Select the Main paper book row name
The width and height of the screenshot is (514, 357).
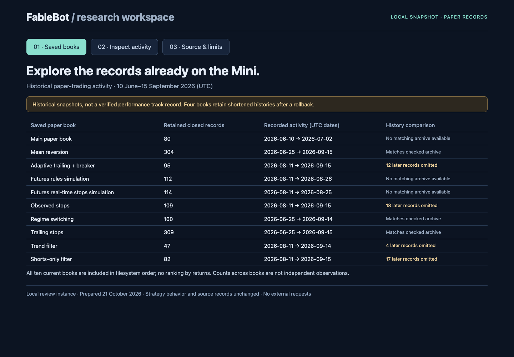(51, 139)
